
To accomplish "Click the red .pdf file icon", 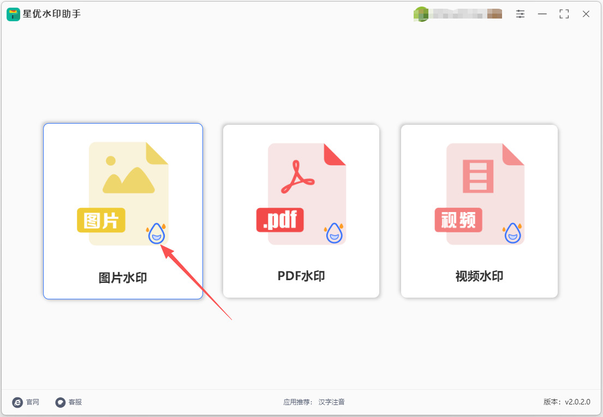I will tap(301, 194).
